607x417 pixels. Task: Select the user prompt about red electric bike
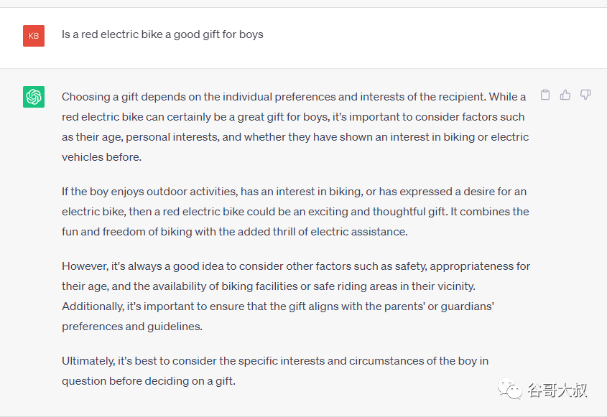coord(162,34)
